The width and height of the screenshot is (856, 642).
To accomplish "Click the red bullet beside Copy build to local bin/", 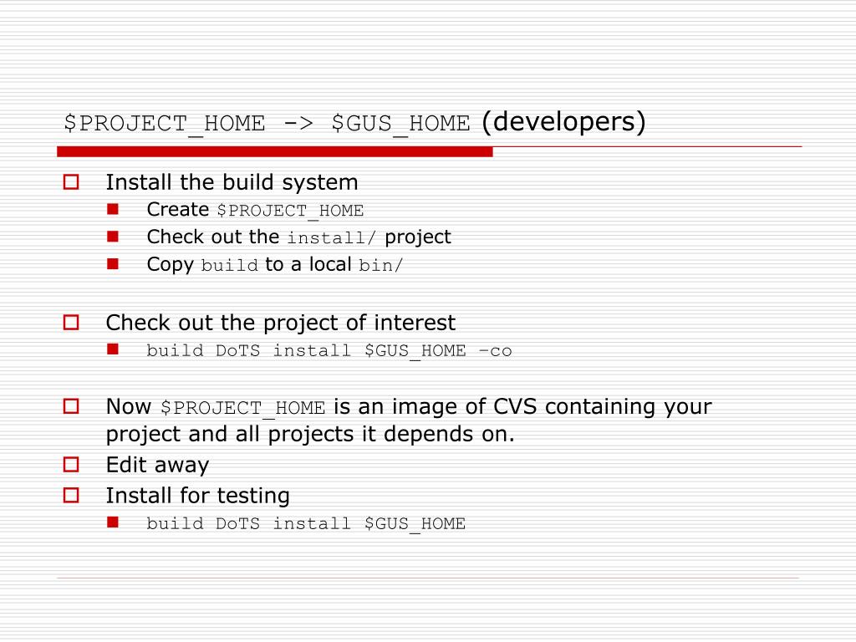I will pyautogui.click(x=113, y=264).
